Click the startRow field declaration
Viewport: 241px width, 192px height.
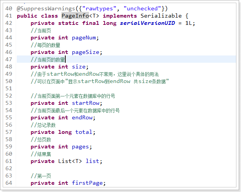click(86, 103)
